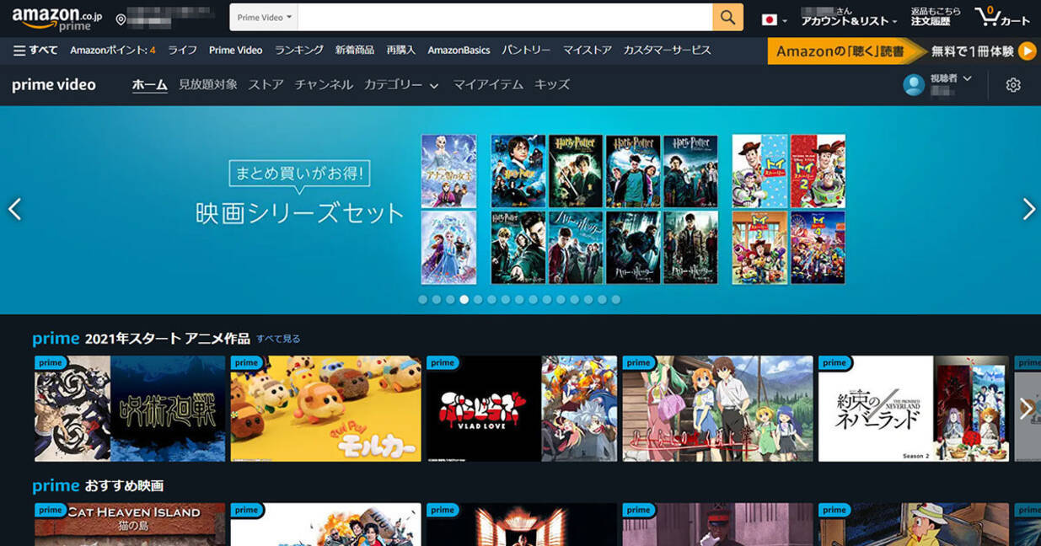
Task: Select the 見放題対象 tab
Action: (x=208, y=85)
